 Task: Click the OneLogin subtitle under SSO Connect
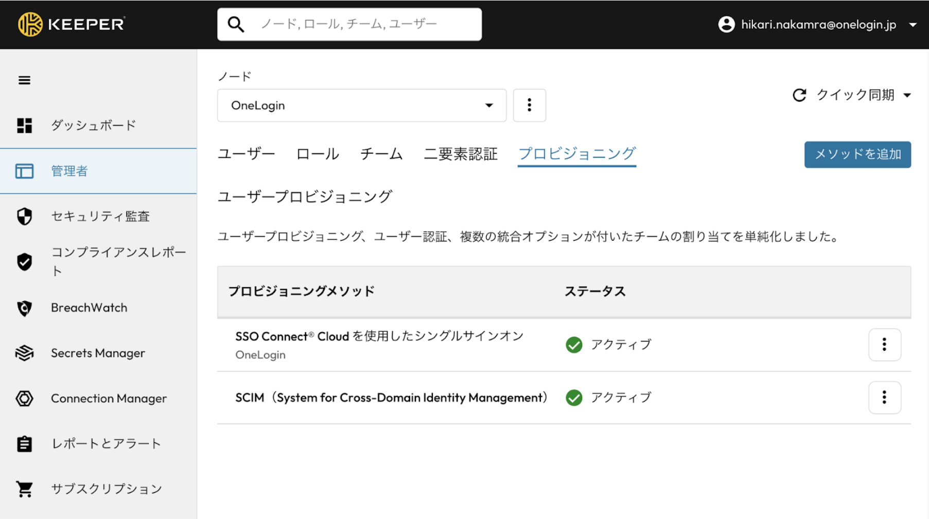pyautogui.click(x=260, y=355)
